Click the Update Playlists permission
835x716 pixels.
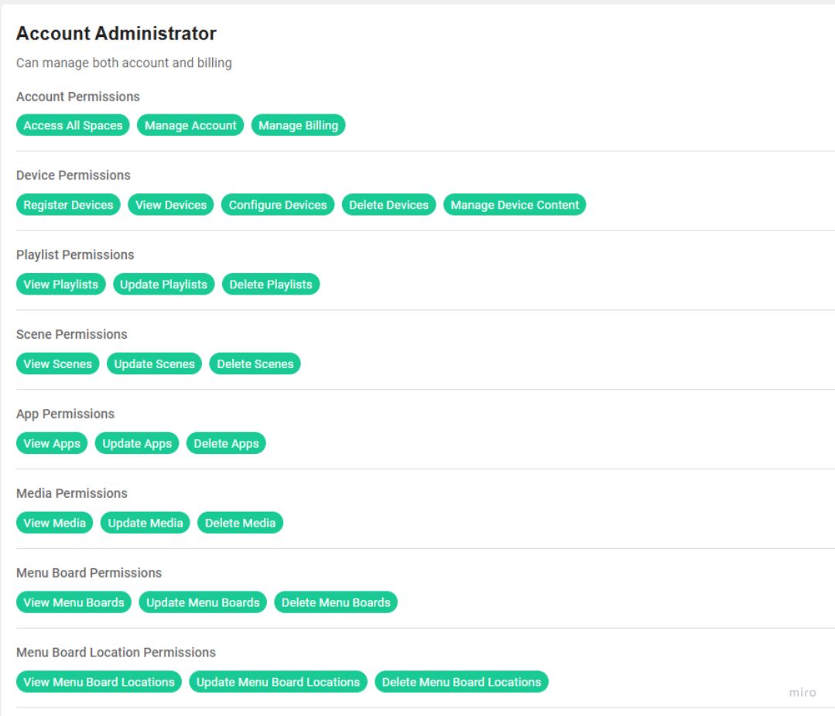(164, 284)
